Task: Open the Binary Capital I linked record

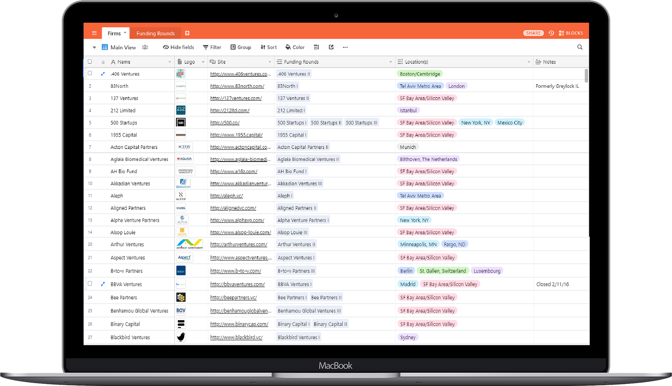Action: [294, 324]
